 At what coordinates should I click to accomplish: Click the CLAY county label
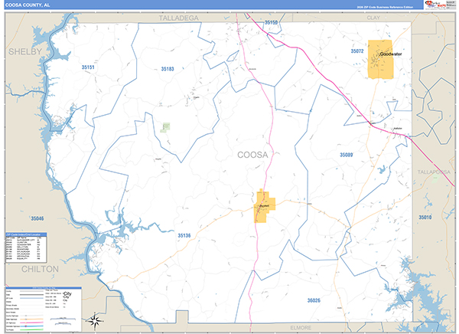373,18
